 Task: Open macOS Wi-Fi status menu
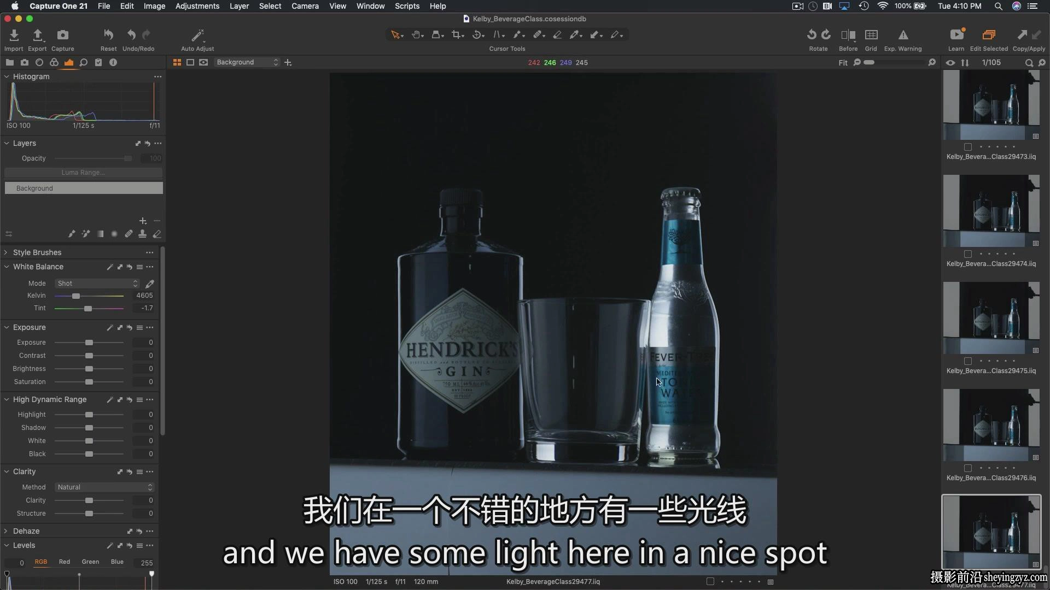(883, 6)
